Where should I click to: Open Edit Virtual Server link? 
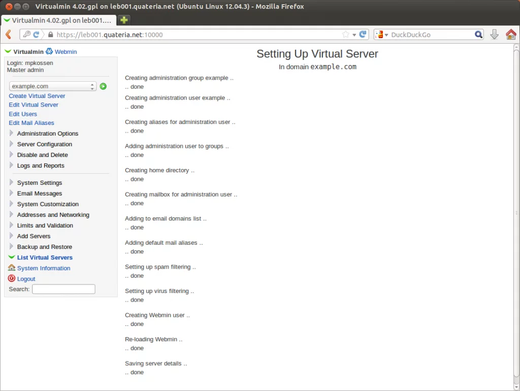pyautogui.click(x=33, y=105)
